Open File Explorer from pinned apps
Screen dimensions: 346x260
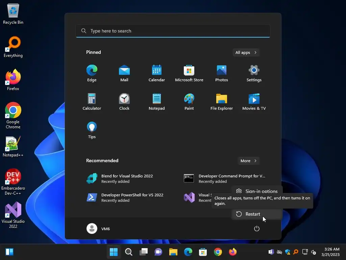(x=222, y=102)
